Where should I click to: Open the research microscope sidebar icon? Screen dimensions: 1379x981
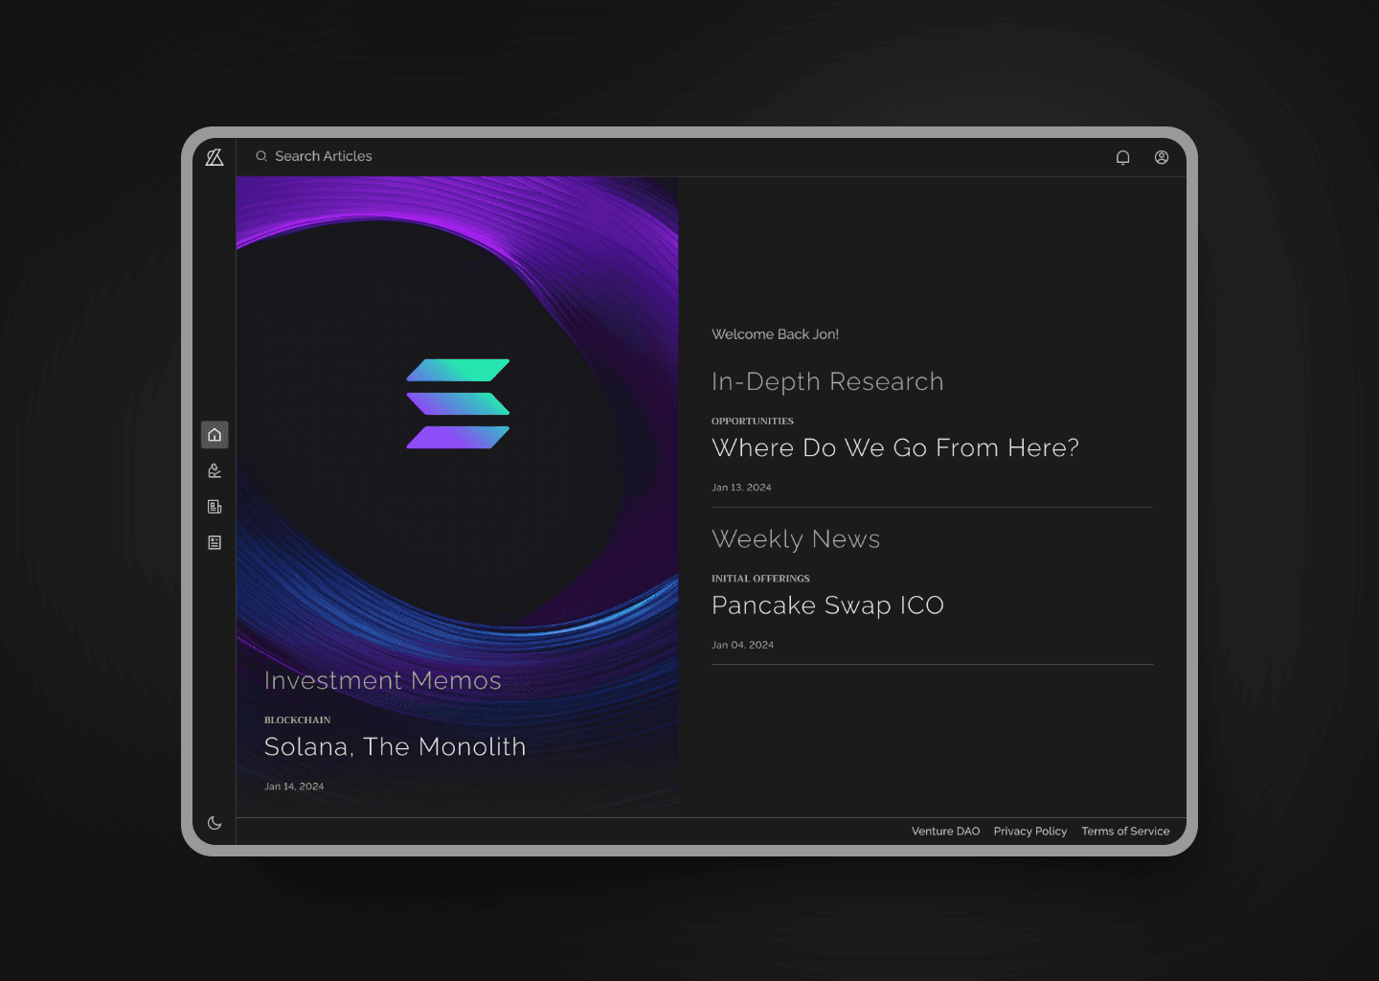click(x=215, y=470)
